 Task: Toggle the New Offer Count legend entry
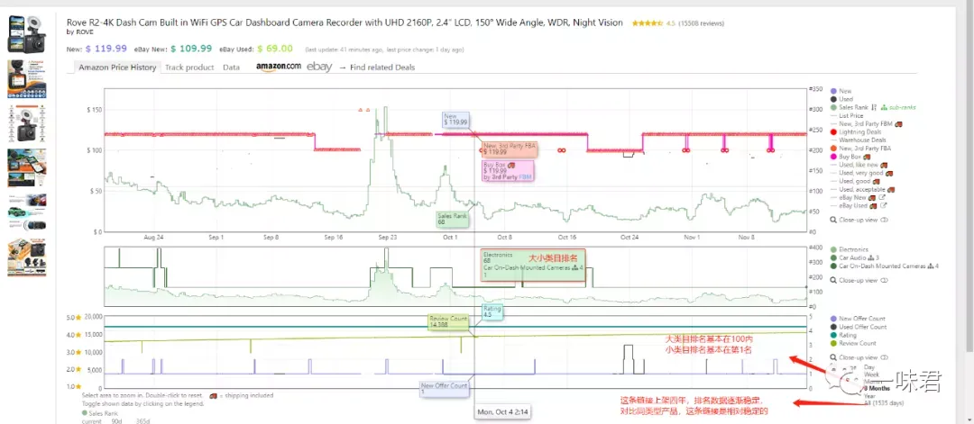point(859,319)
